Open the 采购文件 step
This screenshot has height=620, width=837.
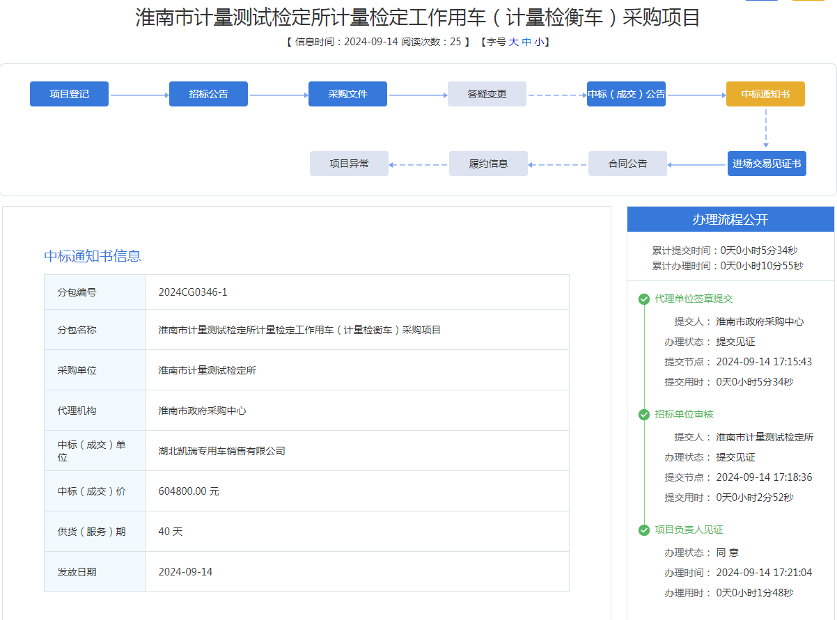pos(347,94)
